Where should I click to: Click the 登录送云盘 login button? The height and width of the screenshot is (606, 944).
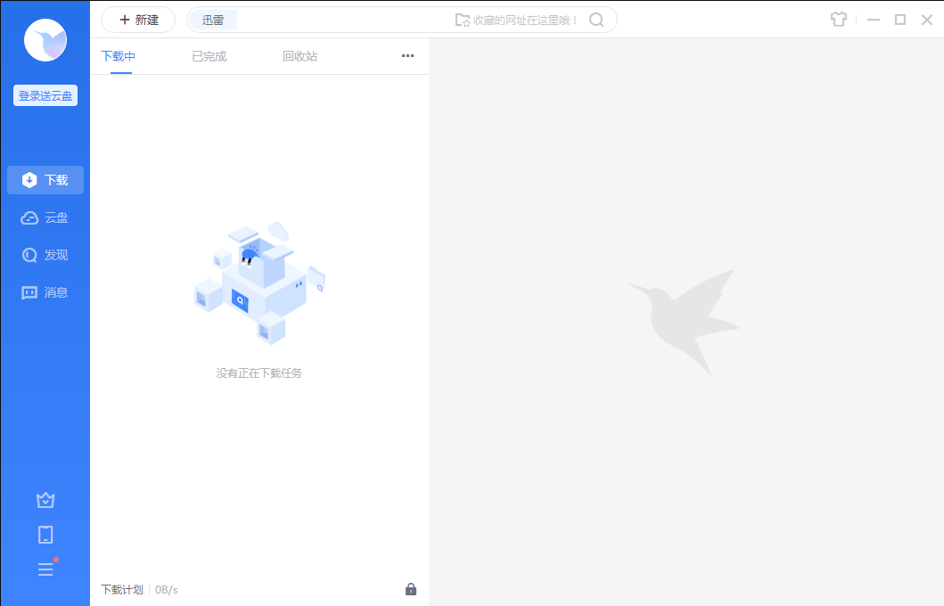tap(45, 95)
